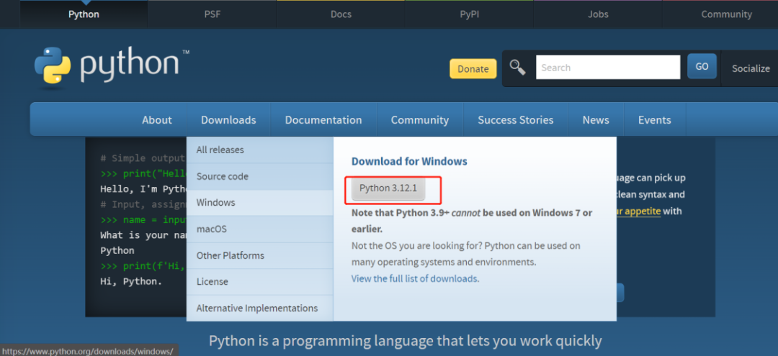Click the yellow Donate button
The image size is (778, 356).
[x=473, y=68]
